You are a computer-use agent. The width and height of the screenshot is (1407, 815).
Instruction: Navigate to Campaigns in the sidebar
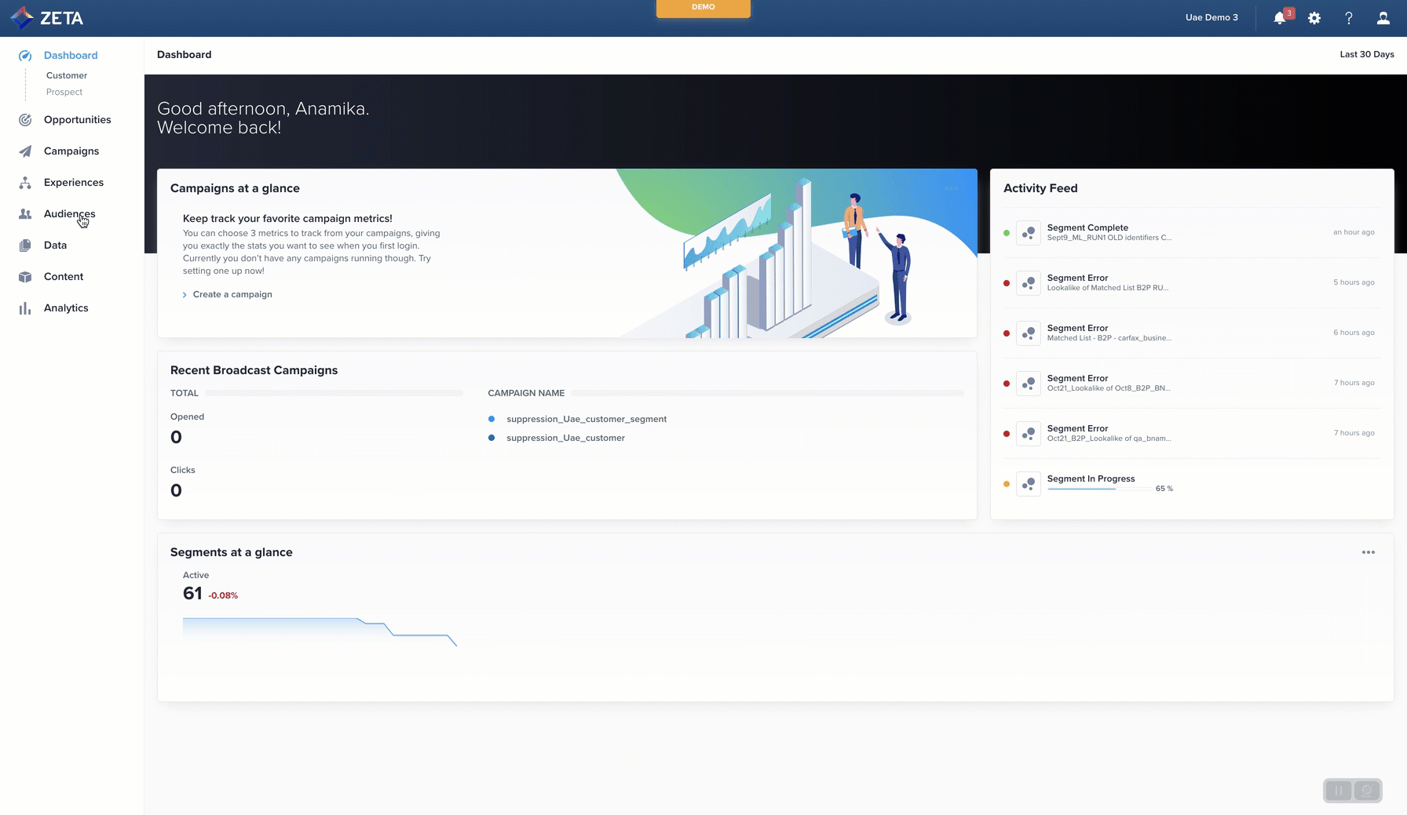[x=71, y=151]
